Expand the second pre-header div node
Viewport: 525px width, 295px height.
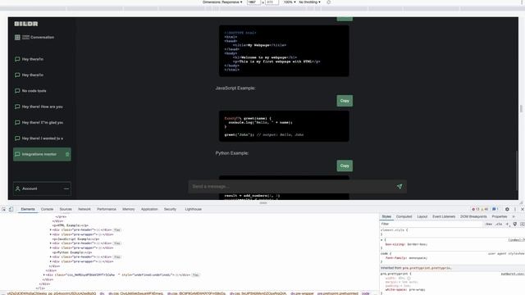(x=51, y=243)
